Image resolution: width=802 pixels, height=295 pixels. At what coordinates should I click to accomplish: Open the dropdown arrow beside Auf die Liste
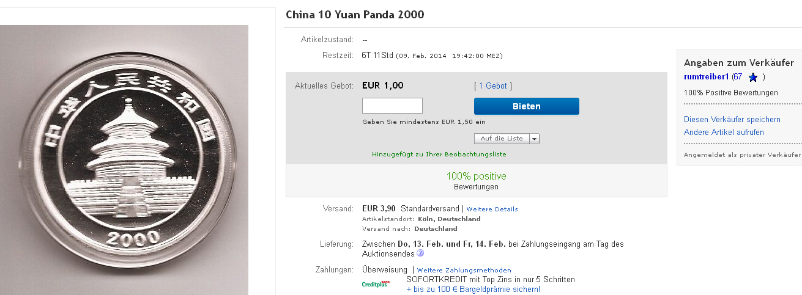pyautogui.click(x=534, y=139)
